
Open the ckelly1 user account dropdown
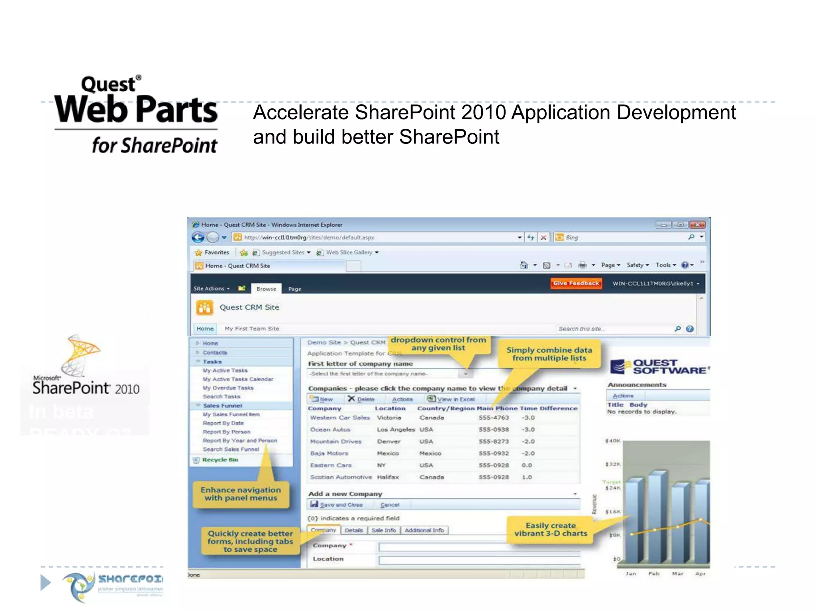point(656,284)
